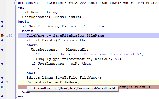Click the tooltip path value MyTextFile.txt
The width and height of the screenshot is (159, 99).
pos(85,88)
